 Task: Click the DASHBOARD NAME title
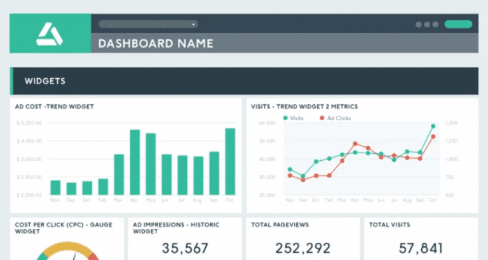click(156, 43)
